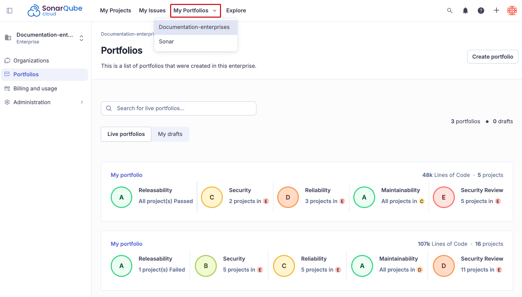Click "3 projects in E" reliability text

click(x=325, y=201)
